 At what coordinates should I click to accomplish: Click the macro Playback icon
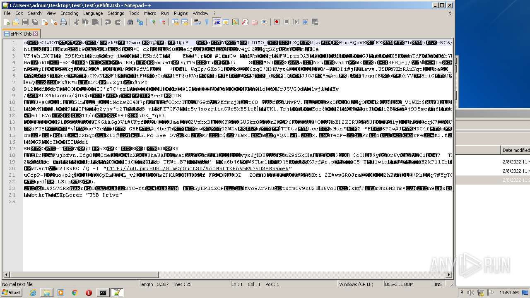point(296,22)
